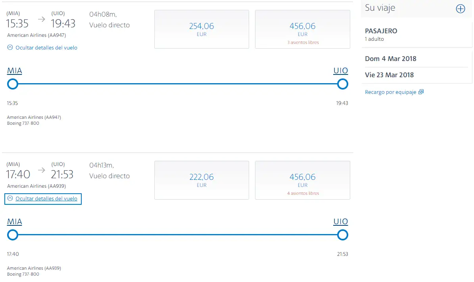This screenshot has height=282, width=474.
Task: Click MIA departure circle on AA947 timeline
Action: coord(13,84)
